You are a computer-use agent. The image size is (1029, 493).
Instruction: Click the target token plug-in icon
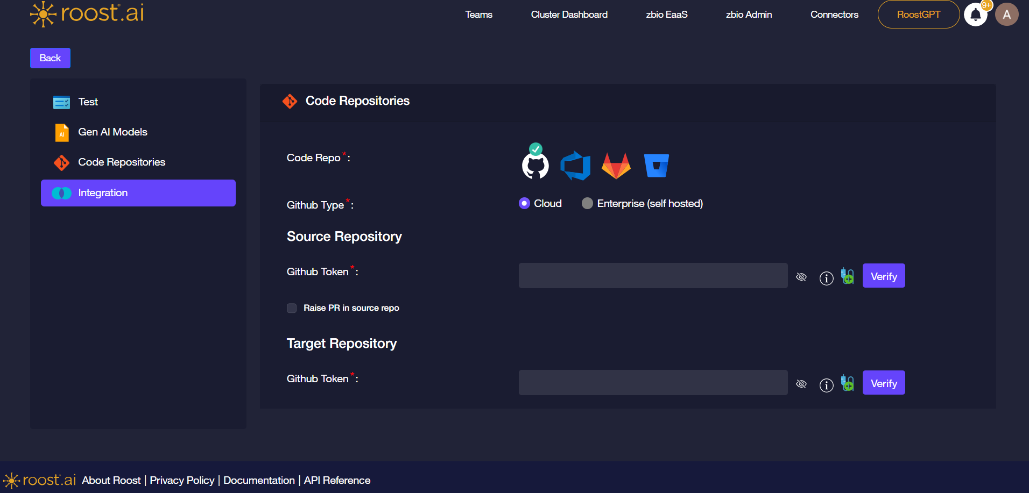coord(847,383)
